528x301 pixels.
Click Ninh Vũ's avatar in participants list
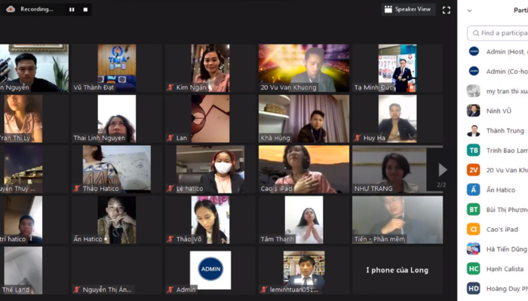pyautogui.click(x=473, y=111)
